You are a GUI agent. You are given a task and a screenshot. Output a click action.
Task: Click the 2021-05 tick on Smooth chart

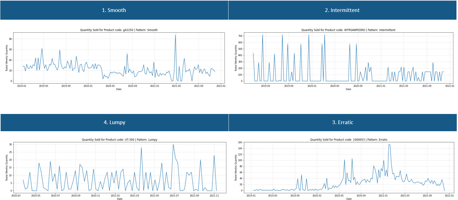tap(176, 86)
